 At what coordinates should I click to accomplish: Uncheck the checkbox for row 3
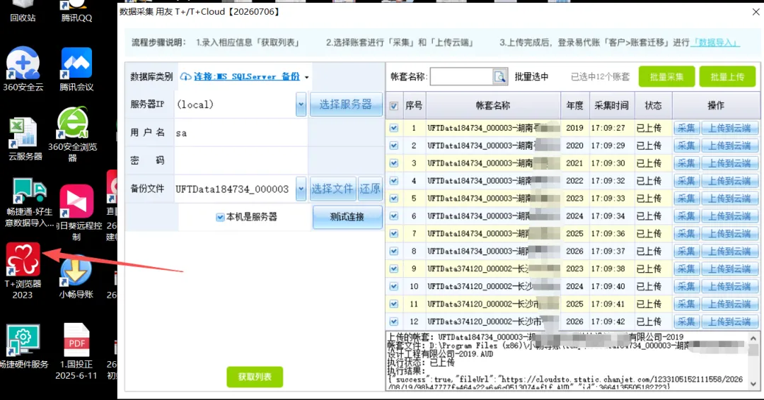point(394,163)
